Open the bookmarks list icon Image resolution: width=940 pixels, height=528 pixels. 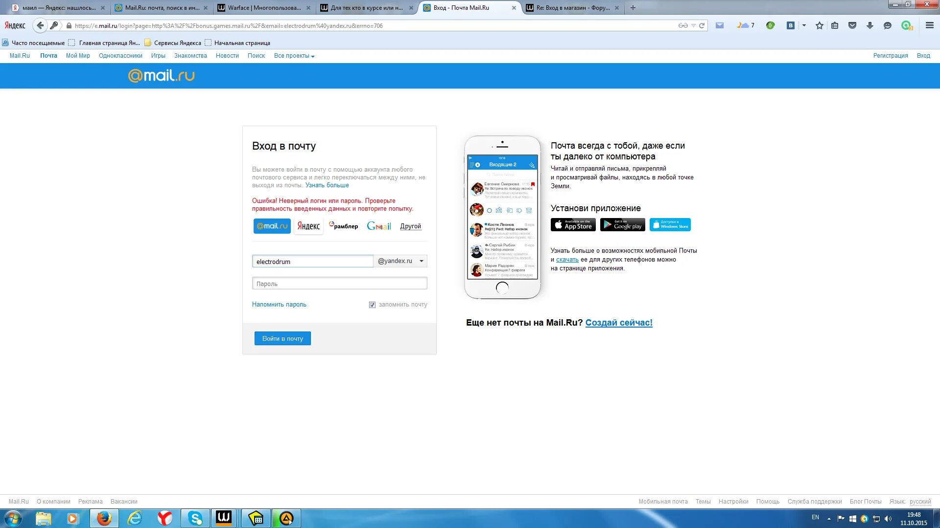coord(835,25)
